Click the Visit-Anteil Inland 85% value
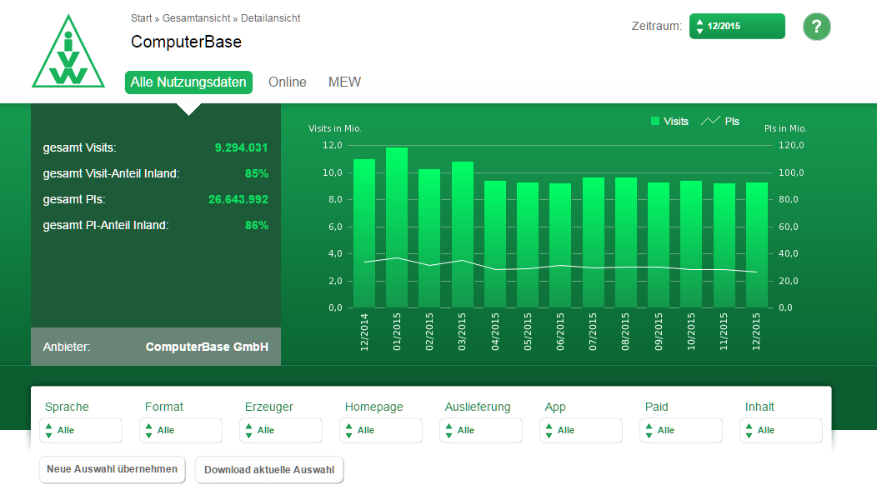This screenshot has width=877, height=495. [257, 173]
